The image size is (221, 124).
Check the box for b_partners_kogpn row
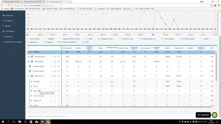(55, 96)
